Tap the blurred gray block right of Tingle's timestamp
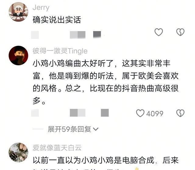The width and height of the screenshot is (195, 170). [105, 113]
